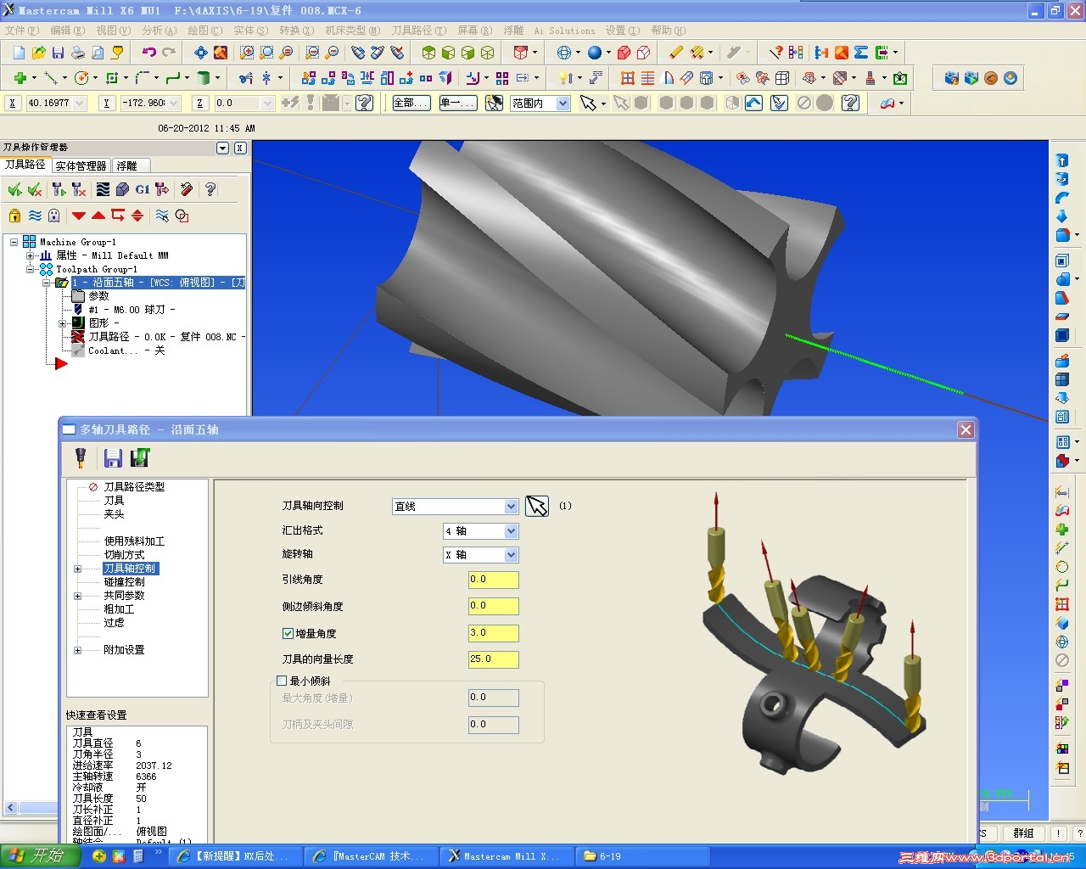Move insert arrow up with red triangle
This screenshot has height=869, width=1086.
(98, 216)
